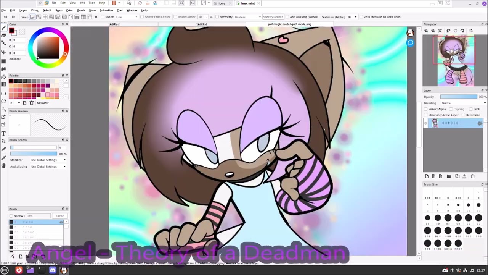Rotate canvas right in Navigator

[x=462, y=31]
